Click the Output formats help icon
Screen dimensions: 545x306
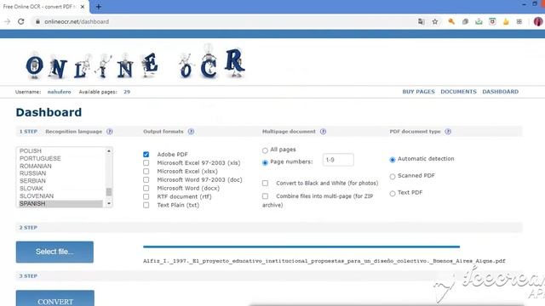point(191,132)
